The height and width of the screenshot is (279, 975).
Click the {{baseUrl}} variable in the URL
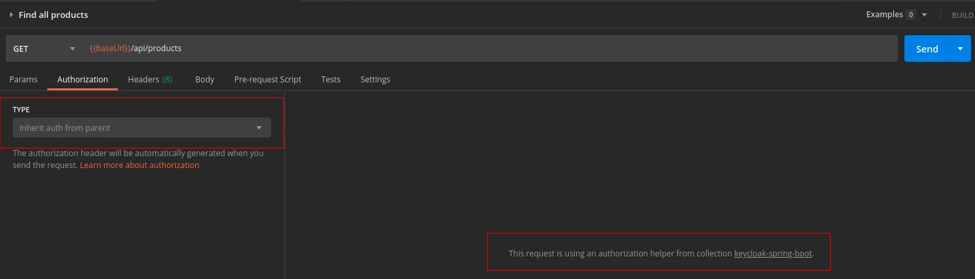tap(111, 48)
